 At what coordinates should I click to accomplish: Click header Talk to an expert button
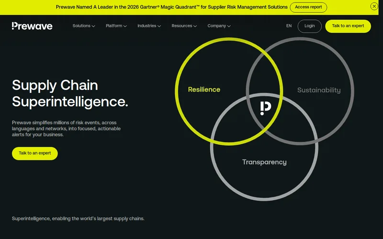point(348,26)
